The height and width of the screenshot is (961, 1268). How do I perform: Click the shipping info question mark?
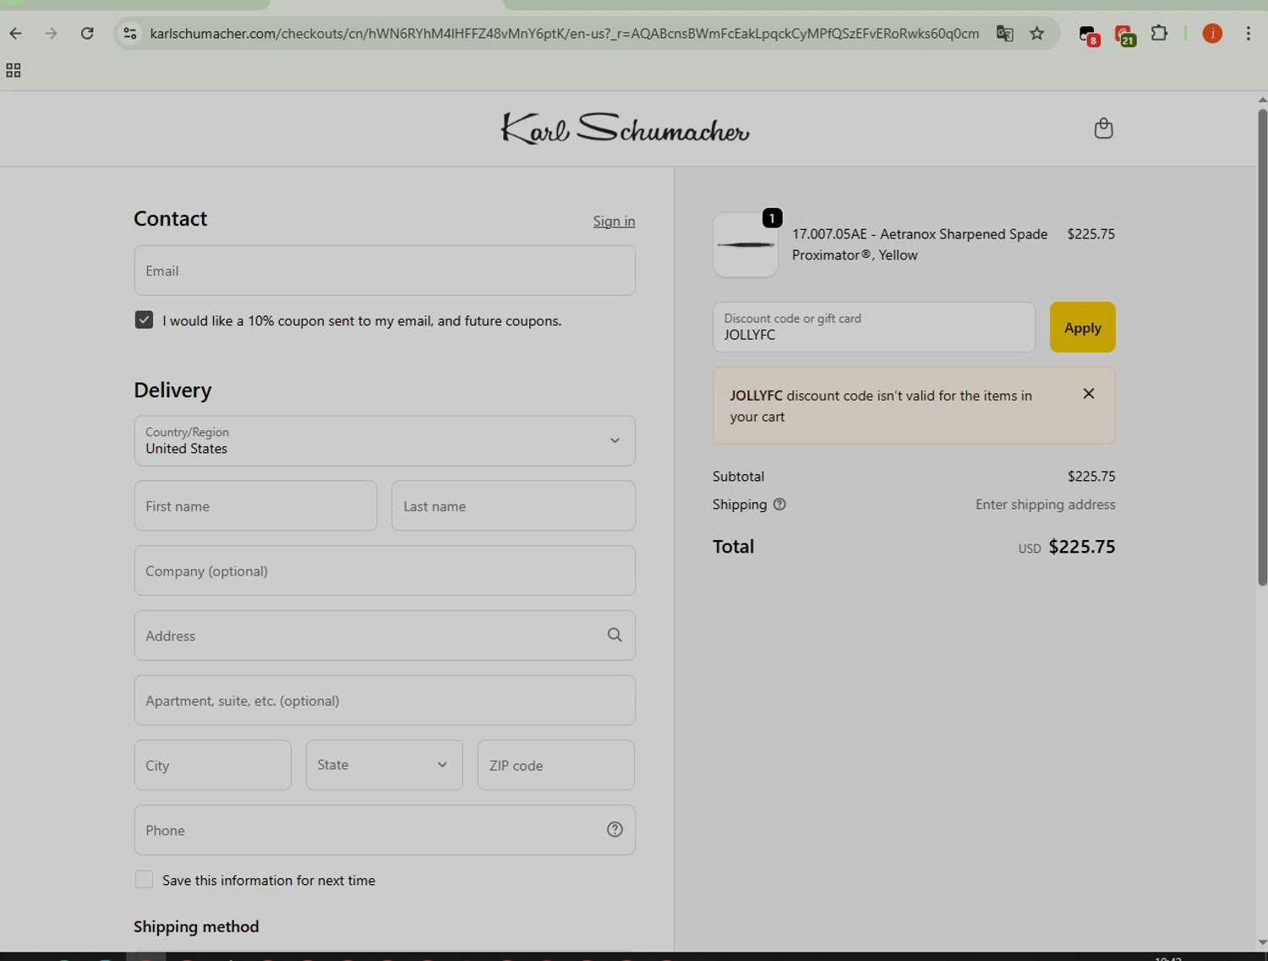(779, 505)
